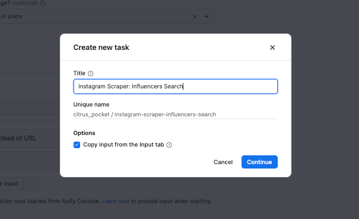Click the Unique name label

tap(91, 104)
